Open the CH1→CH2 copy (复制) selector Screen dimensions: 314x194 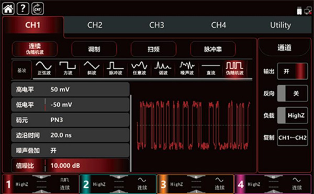tap(293, 137)
